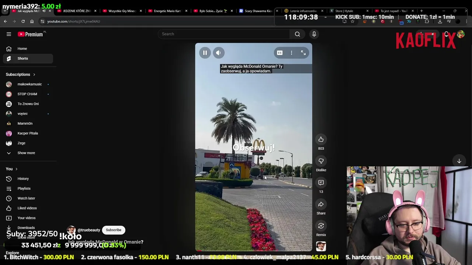The height and width of the screenshot is (265, 472).
Task: Open watch History in the sidebar
Action: click(x=28, y=179)
